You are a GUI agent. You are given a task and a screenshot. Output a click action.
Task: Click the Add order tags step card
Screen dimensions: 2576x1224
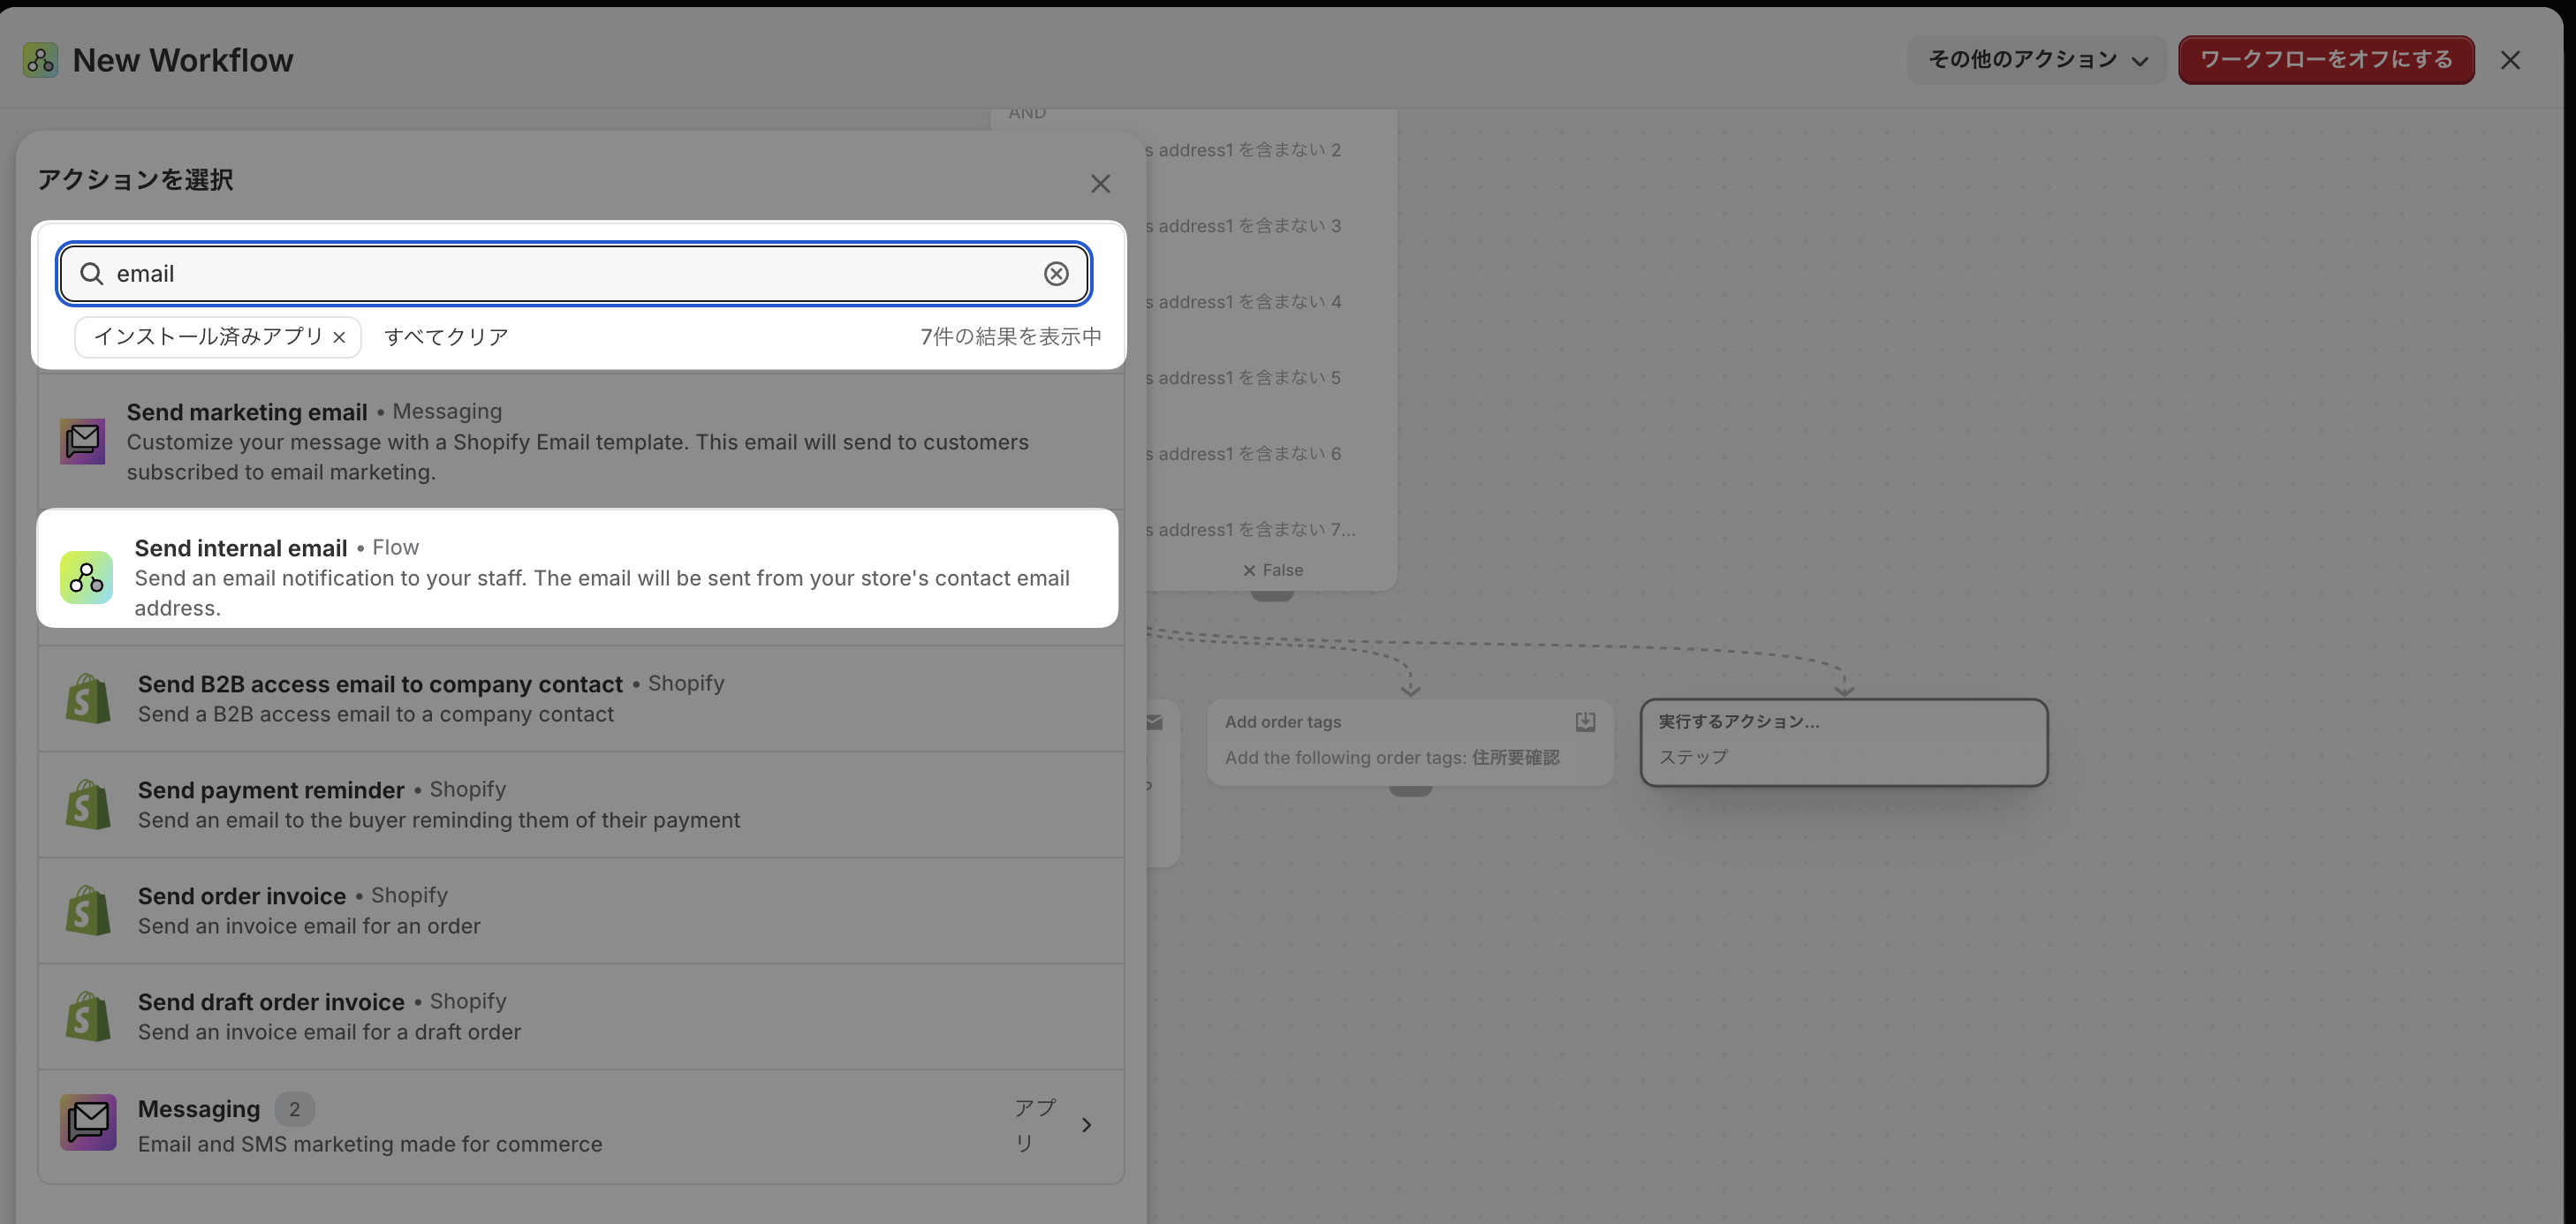1410,742
